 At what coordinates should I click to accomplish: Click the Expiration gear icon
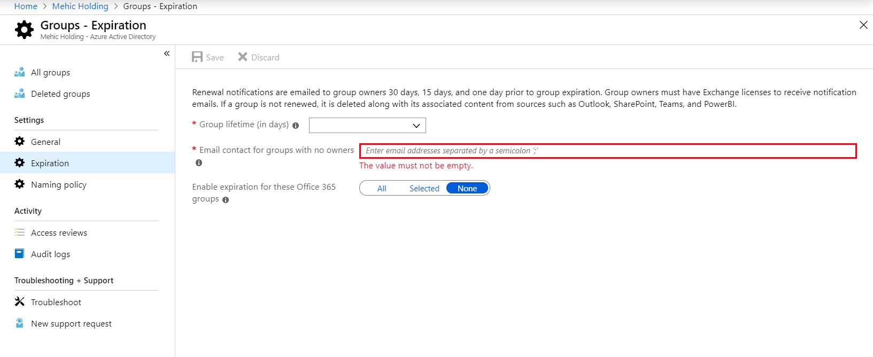pos(20,162)
